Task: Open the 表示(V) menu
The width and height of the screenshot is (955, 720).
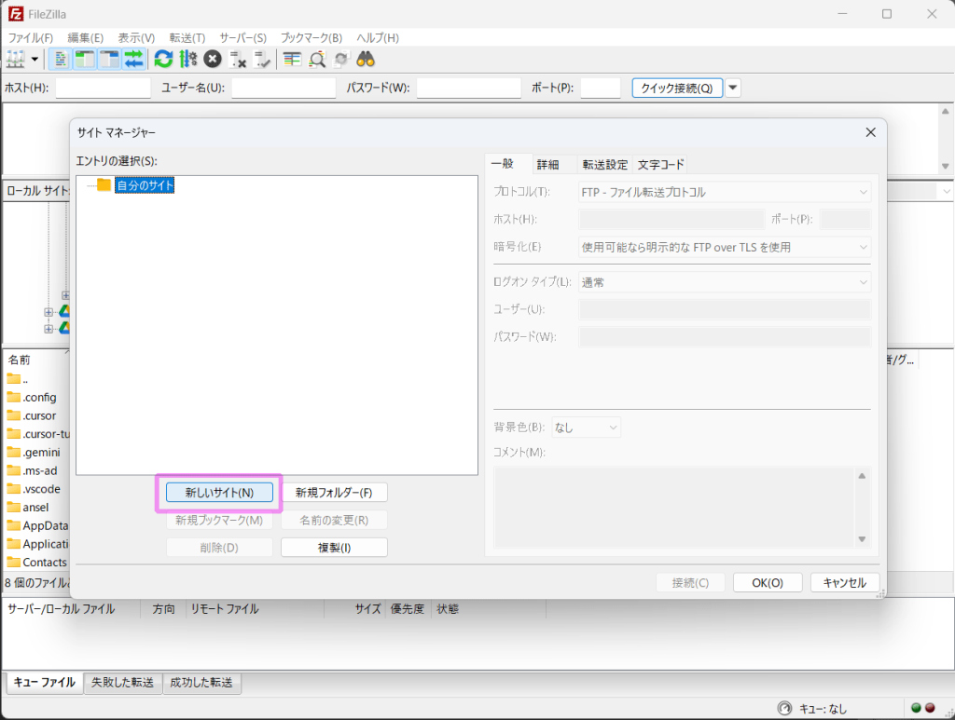Action: (x=136, y=37)
